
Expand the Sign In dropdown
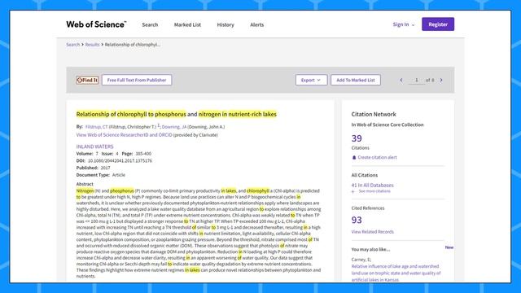point(404,24)
